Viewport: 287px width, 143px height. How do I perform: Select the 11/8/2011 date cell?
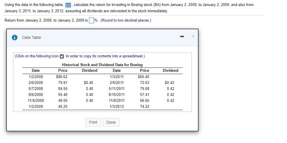pos(117,100)
